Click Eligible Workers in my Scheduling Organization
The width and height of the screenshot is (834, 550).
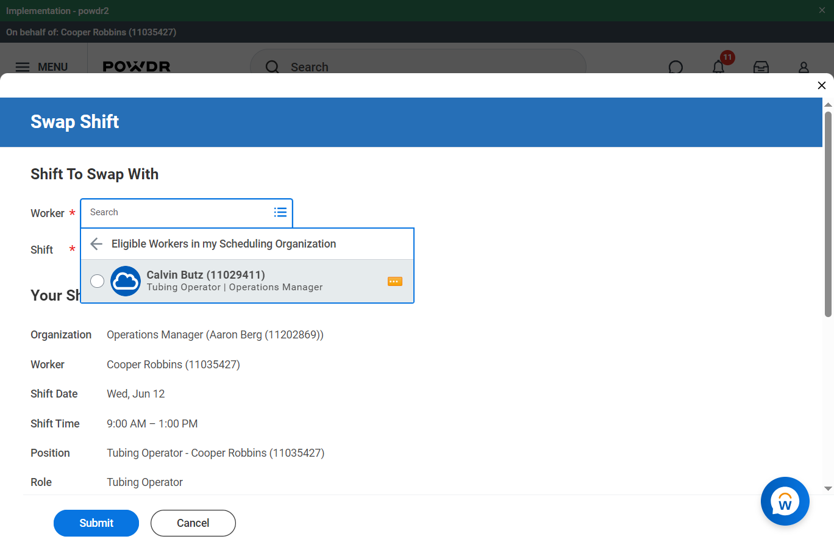[x=224, y=244]
